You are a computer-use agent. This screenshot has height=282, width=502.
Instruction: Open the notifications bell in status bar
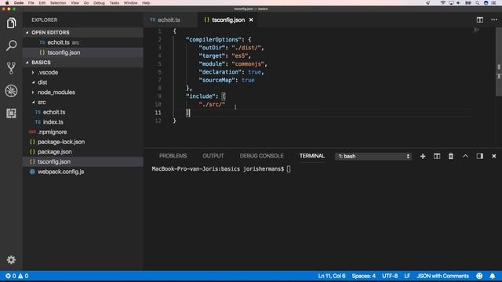coord(493,276)
